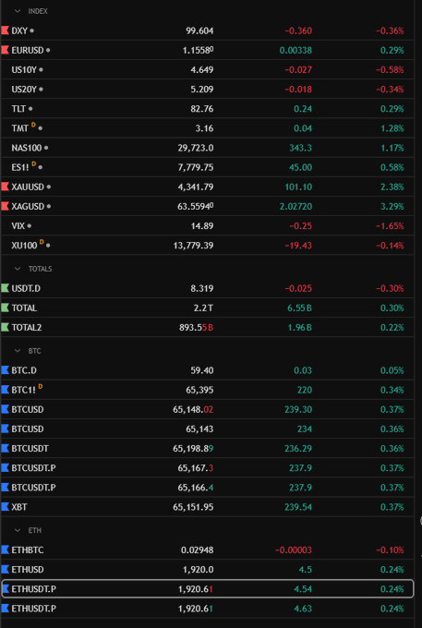Click the market status dot beside VIX
The height and width of the screenshot is (628, 422).
pos(30,226)
